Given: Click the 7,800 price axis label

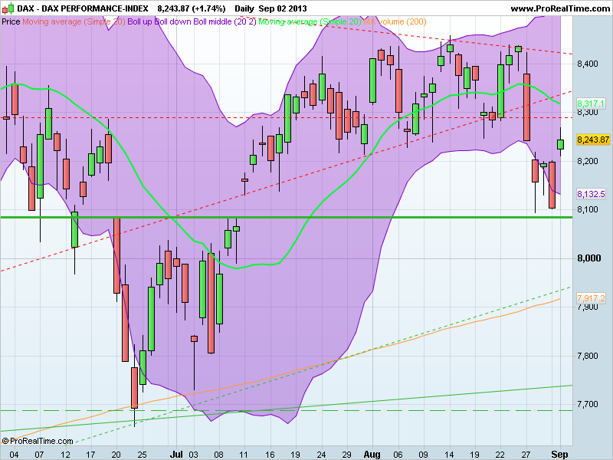Looking at the screenshot, I should [x=588, y=356].
